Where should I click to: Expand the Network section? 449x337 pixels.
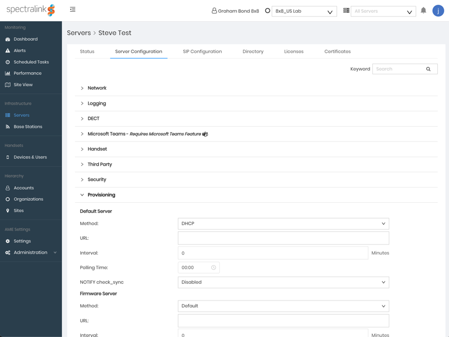click(97, 88)
